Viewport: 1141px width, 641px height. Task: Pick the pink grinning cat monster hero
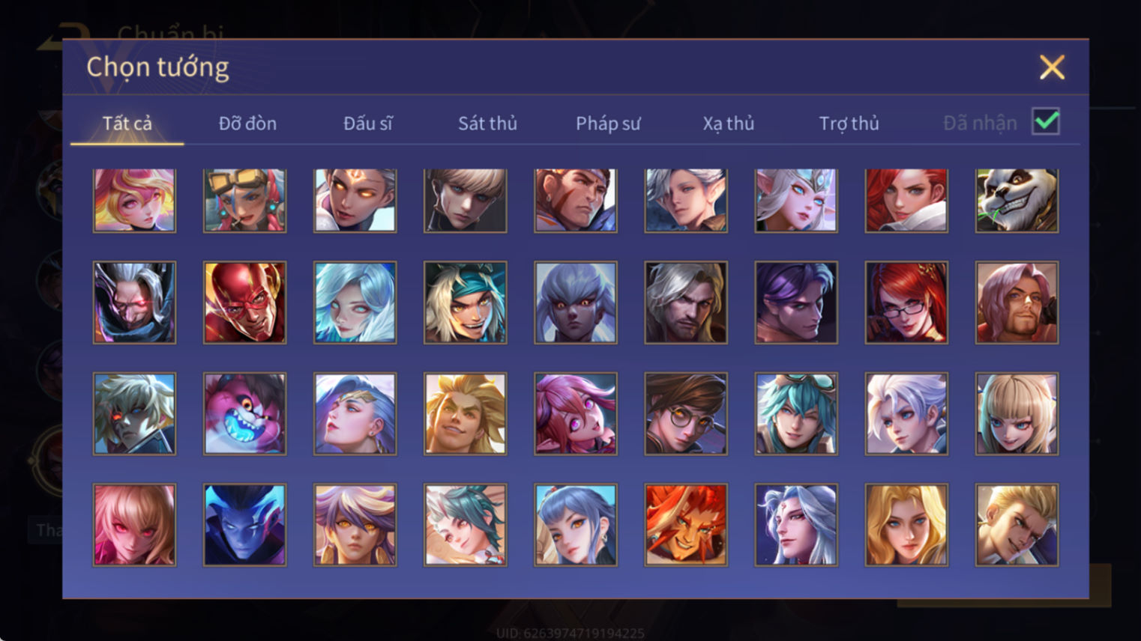pyautogui.click(x=244, y=413)
